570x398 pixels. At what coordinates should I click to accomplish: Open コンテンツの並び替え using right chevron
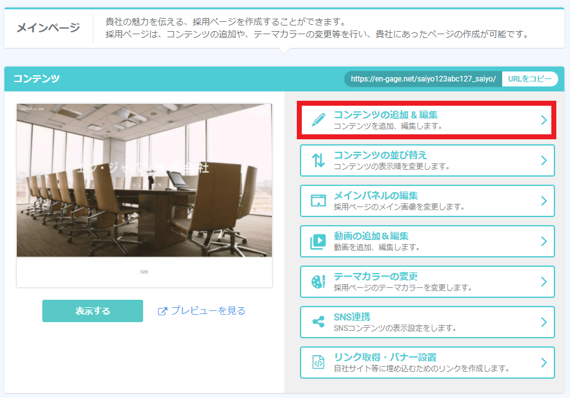(x=544, y=160)
